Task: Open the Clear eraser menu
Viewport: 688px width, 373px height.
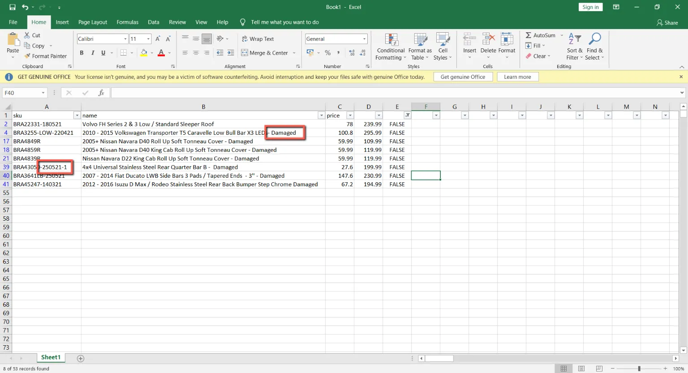Action: point(538,56)
